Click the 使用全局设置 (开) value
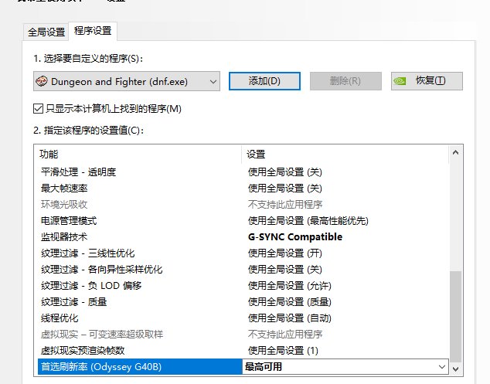Viewport: 490px width, 384px height. (285, 253)
